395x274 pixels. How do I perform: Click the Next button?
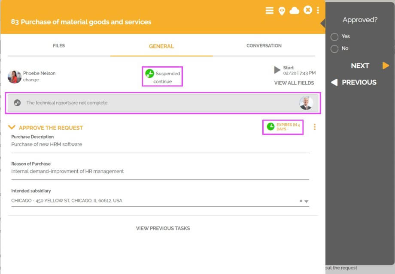coord(361,66)
